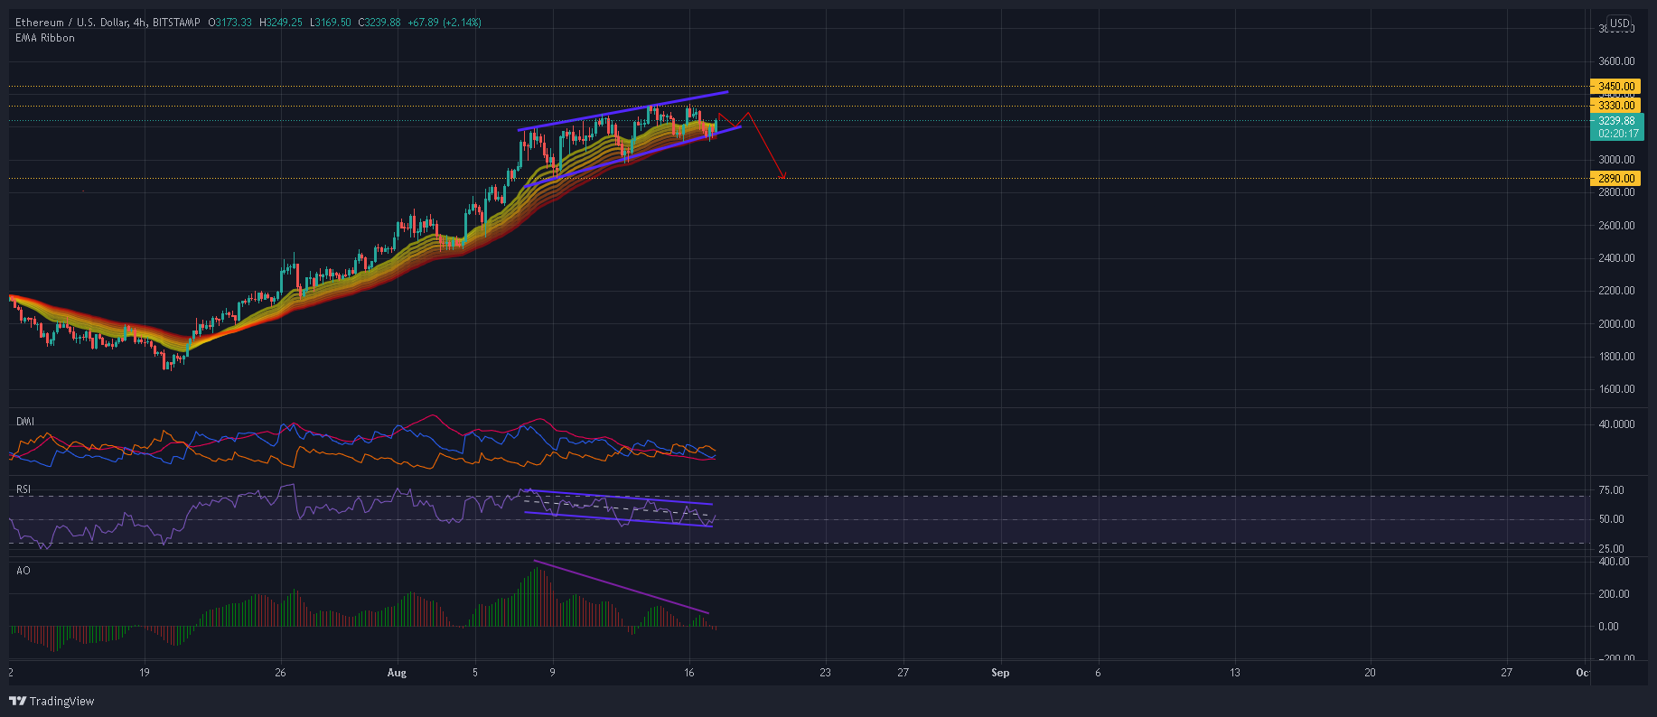This screenshot has height=717, width=1657.
Task: Click the 1800.00 price axis tick
Action: (1616, 357)
